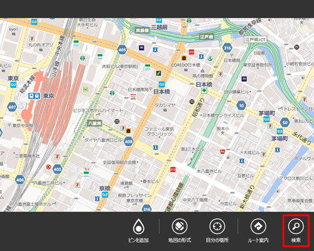Viewport: 314px width, 251px height.
Task: Click the 相鉄フレッサイン東京京橋 label
Action: click(x=134, y=198)
